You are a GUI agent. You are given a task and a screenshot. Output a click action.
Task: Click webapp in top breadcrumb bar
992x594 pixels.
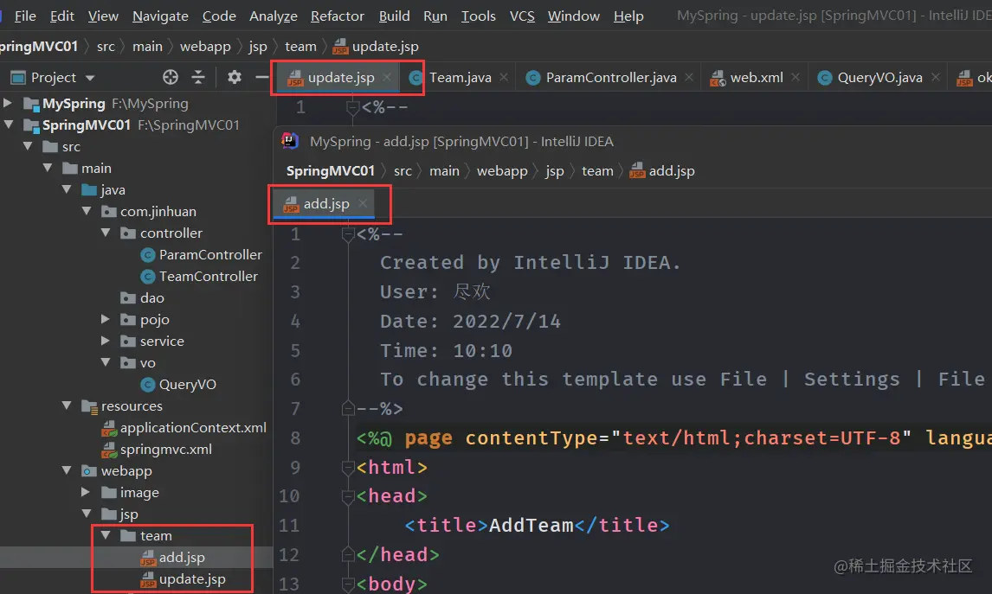[x=205, y=46]
